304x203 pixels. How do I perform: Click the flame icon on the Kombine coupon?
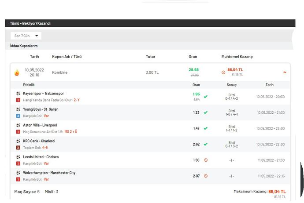coord(17,72)
